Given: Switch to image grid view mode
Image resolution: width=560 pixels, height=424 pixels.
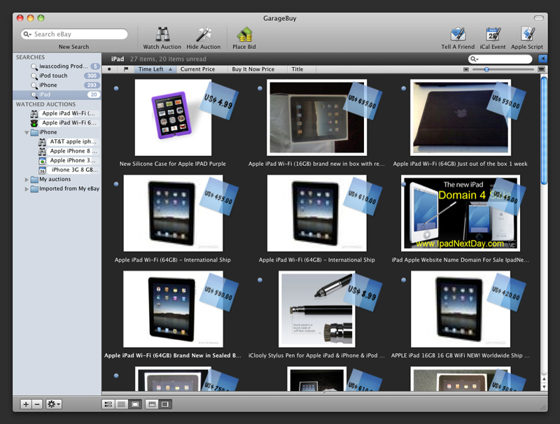Looking at the screenshot, I should tap(135, 404).
